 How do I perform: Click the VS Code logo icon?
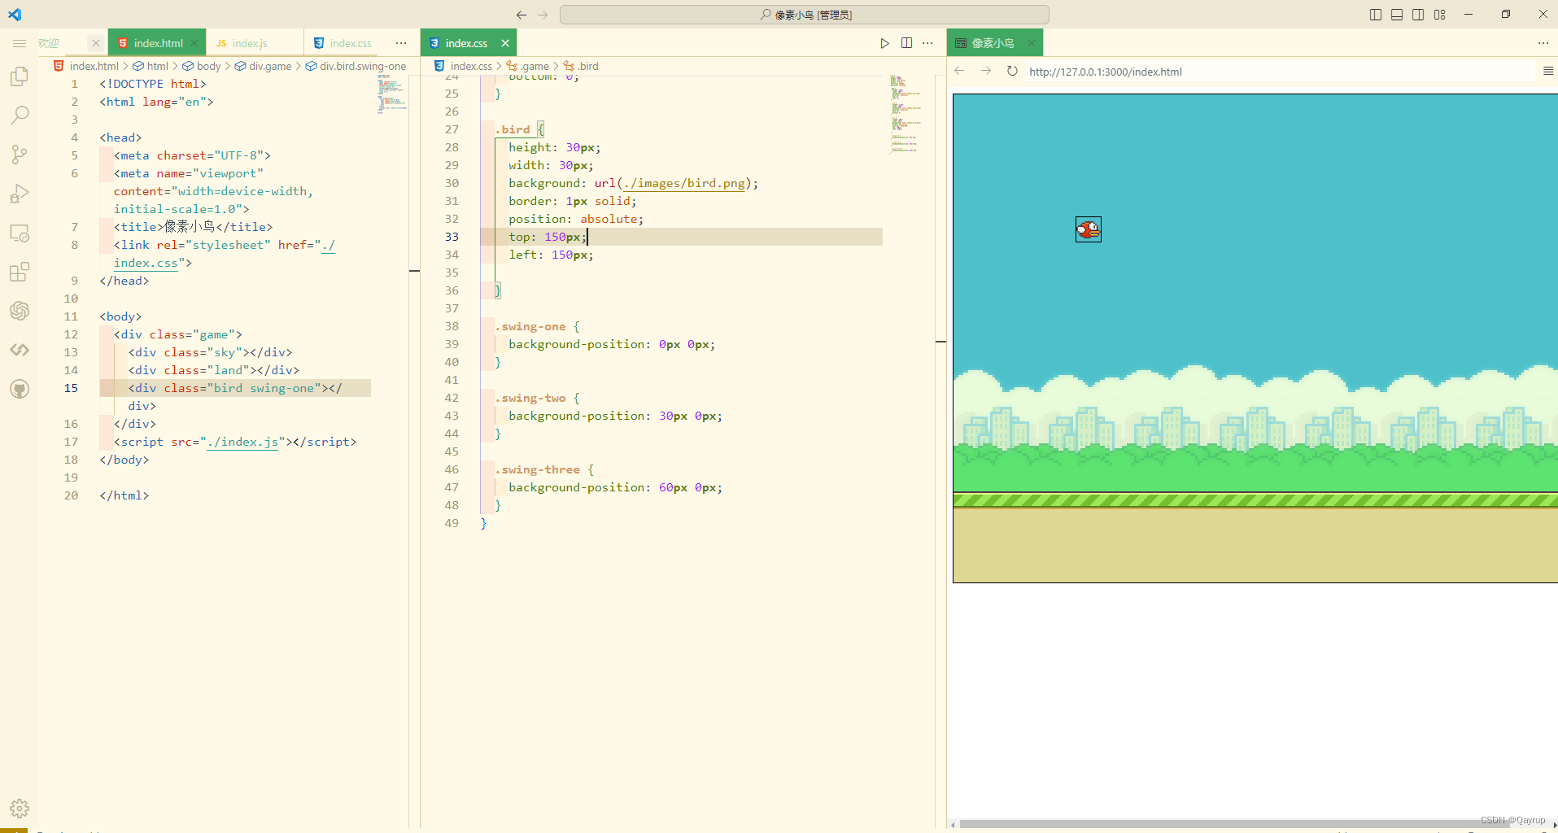(x=15, y=14)
